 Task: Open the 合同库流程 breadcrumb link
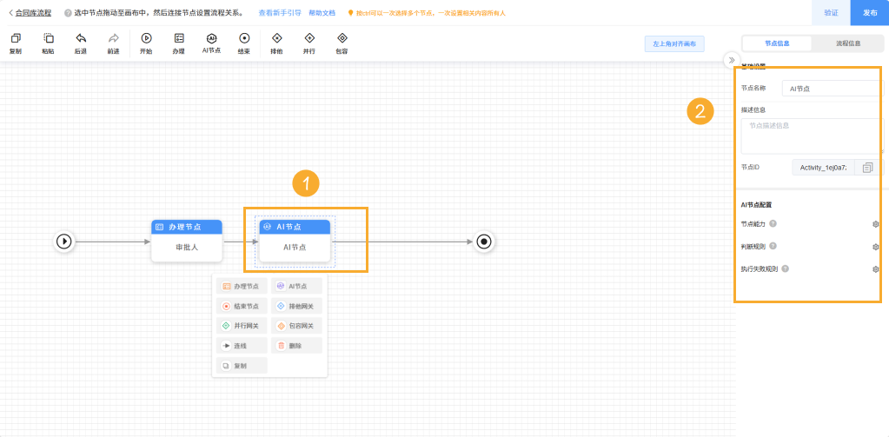pos(33,12)
